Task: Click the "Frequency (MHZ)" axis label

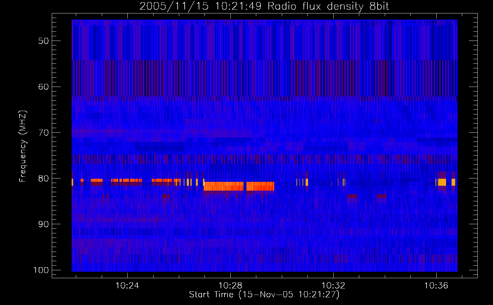Action: click(23, 146)
